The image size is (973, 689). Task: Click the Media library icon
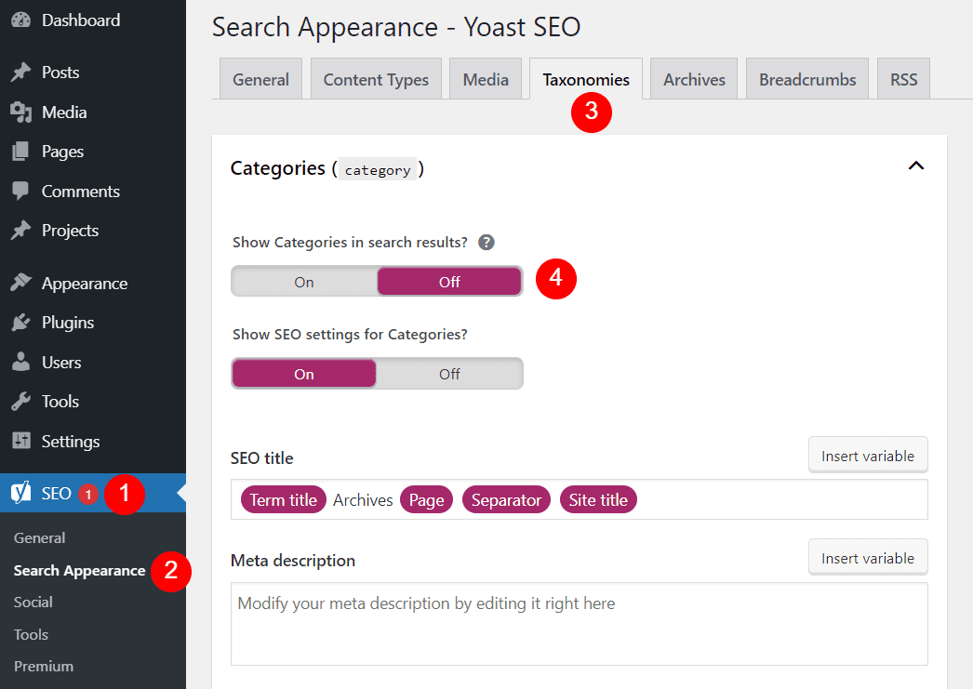click(20, 113)
